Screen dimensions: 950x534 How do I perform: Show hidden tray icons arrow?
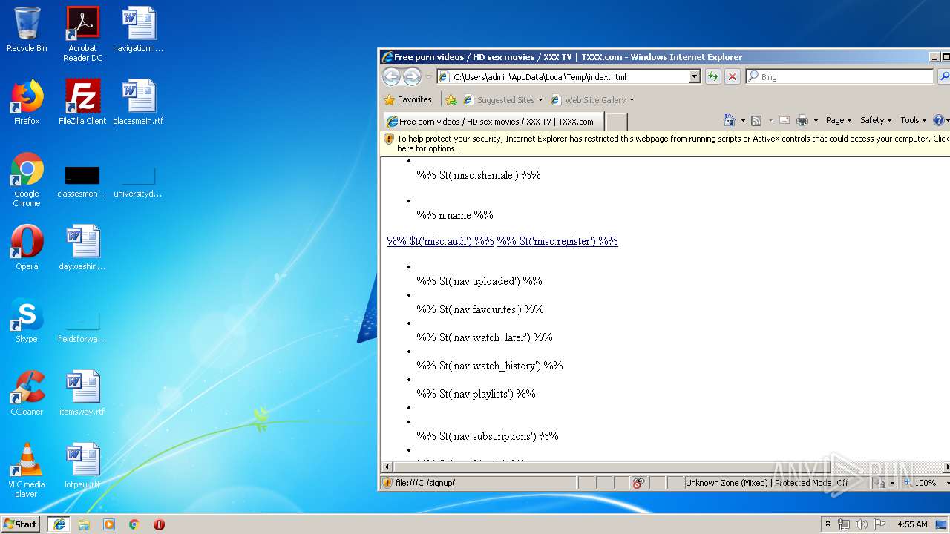828,524
